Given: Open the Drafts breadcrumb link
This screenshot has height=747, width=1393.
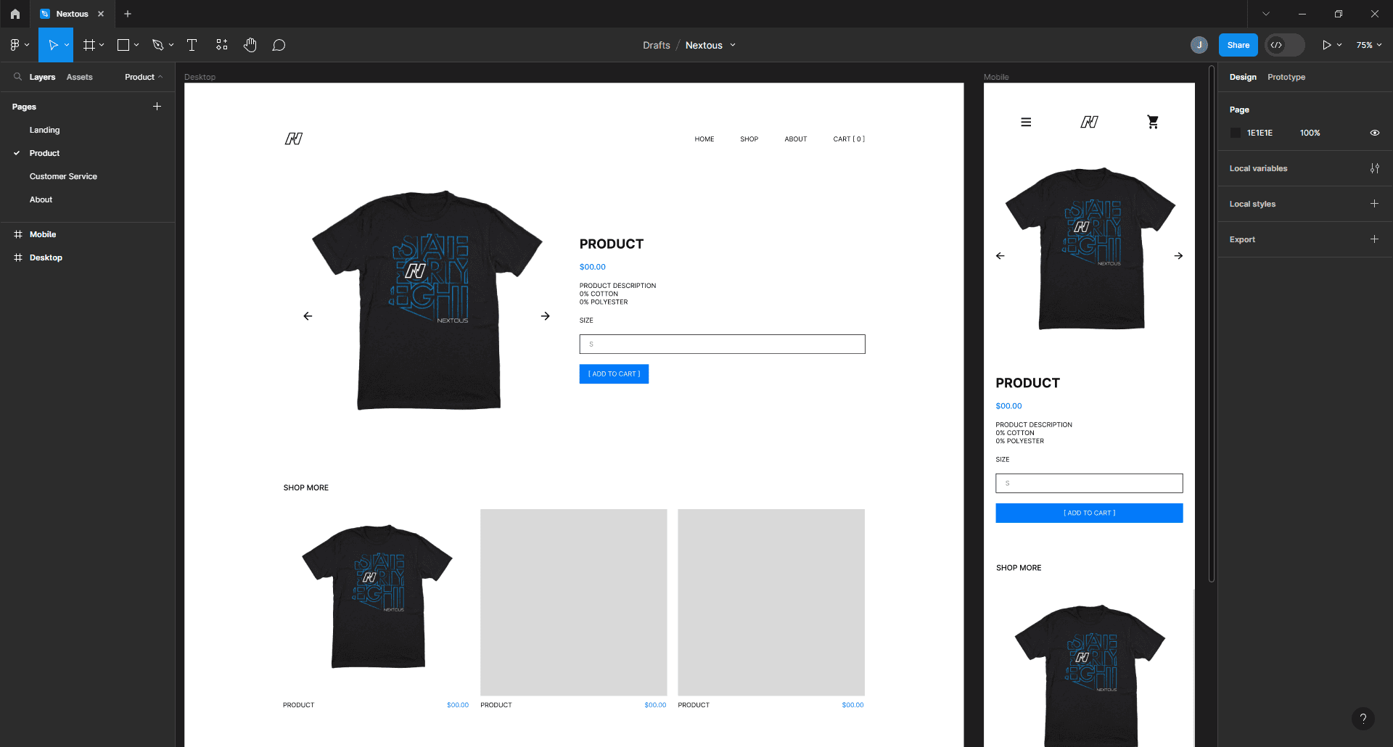Looking at the screenshot, I should tap(657, 45).
